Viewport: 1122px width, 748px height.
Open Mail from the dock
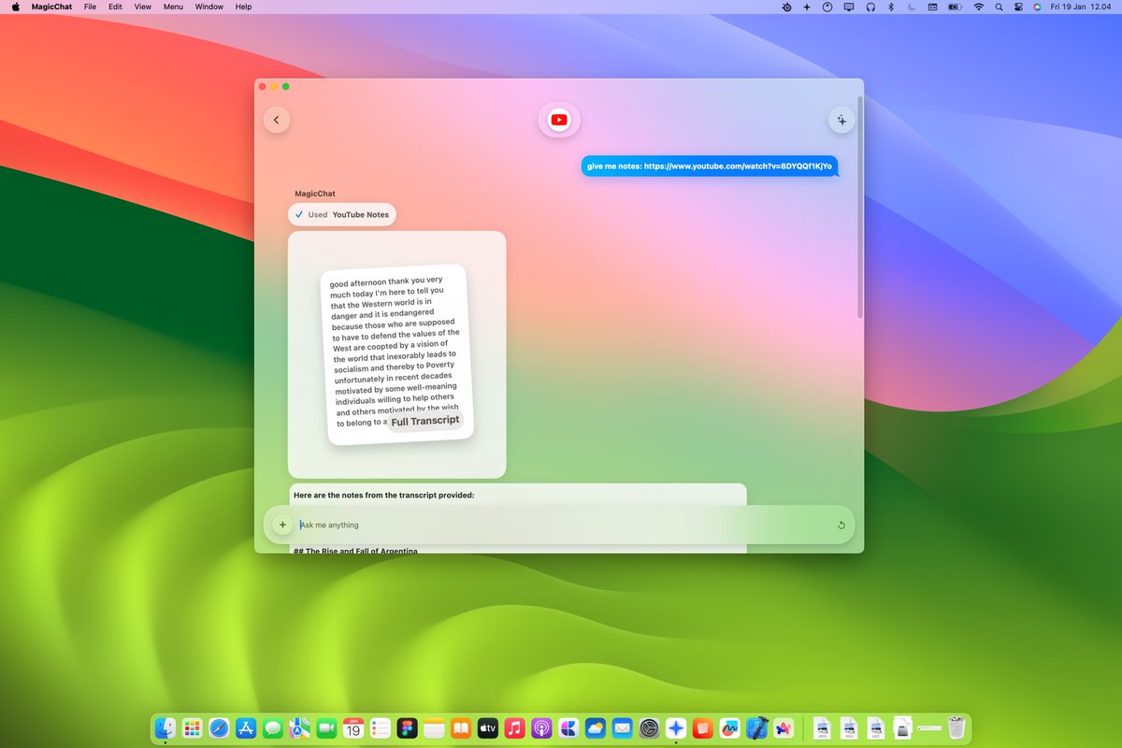click(623, 728)
